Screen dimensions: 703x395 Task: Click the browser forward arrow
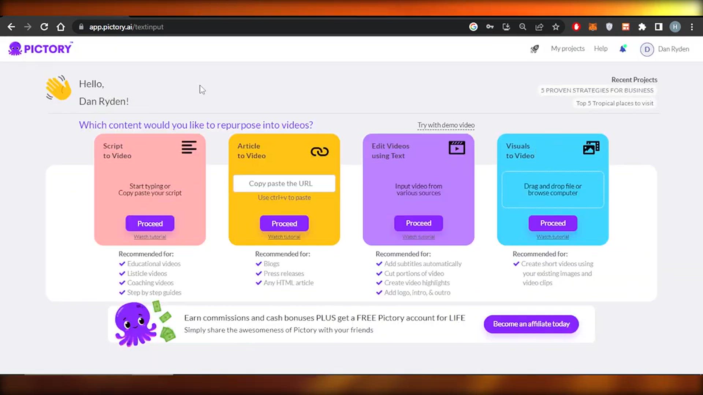[x=28, y=27]
